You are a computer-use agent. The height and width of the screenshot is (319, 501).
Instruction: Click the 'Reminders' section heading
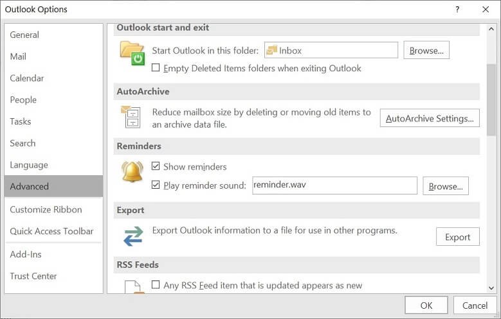tap(139, 146)
